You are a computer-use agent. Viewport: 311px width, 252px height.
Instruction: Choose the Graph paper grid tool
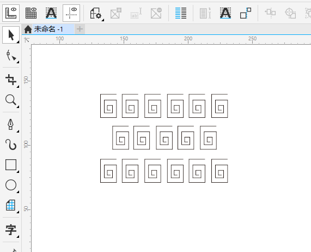(x=11, y=205)
